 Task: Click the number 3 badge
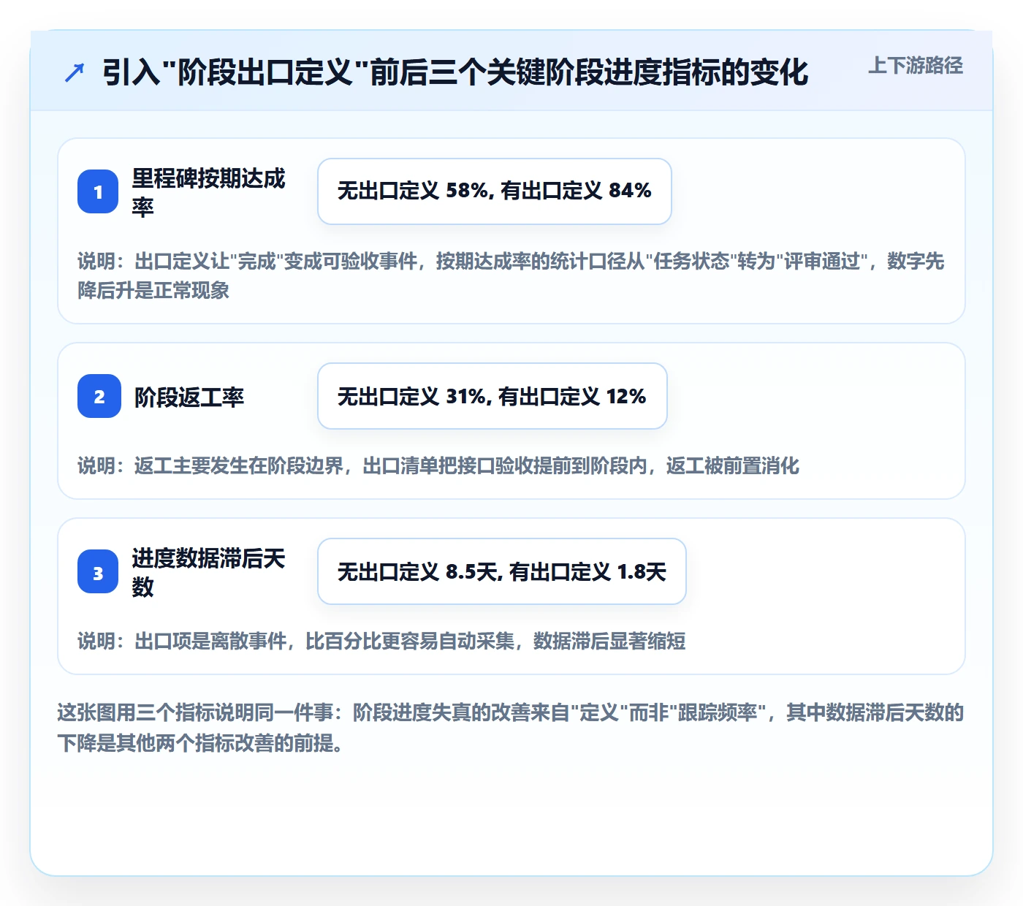(98, 571)
